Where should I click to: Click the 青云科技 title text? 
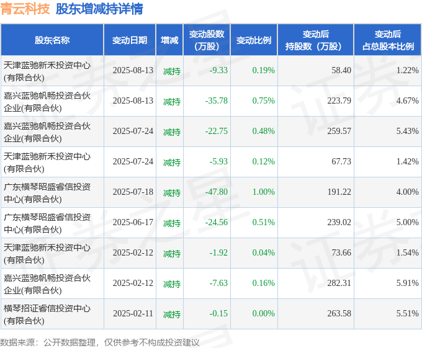click(25, 9)
